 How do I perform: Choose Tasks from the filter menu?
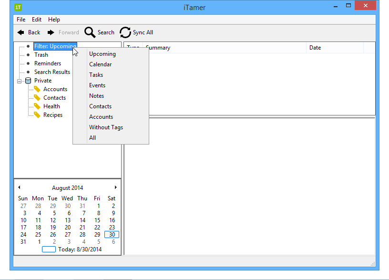point(111,75)
